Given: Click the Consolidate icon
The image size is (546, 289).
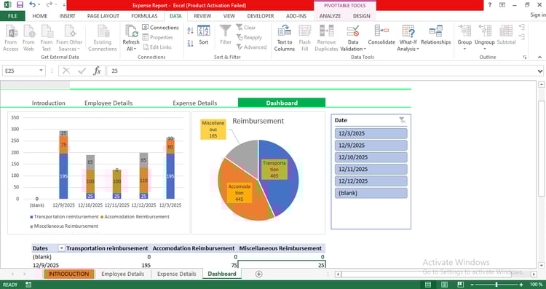Looking at the screenshot, I should click(381, 35).
